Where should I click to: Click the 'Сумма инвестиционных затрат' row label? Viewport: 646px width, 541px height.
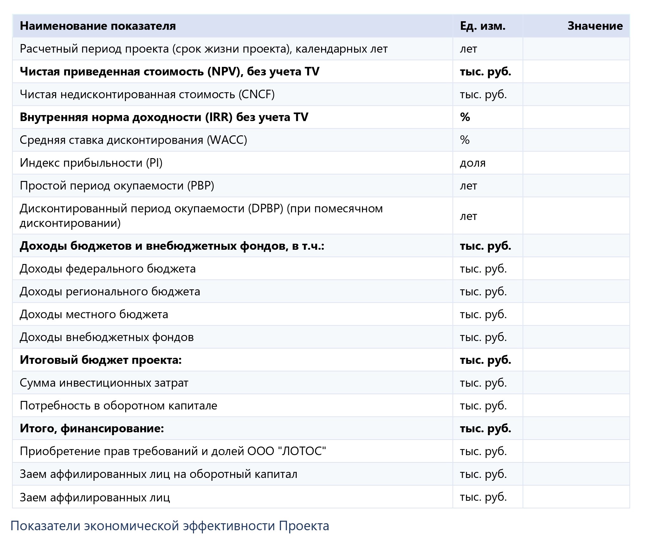104,383
